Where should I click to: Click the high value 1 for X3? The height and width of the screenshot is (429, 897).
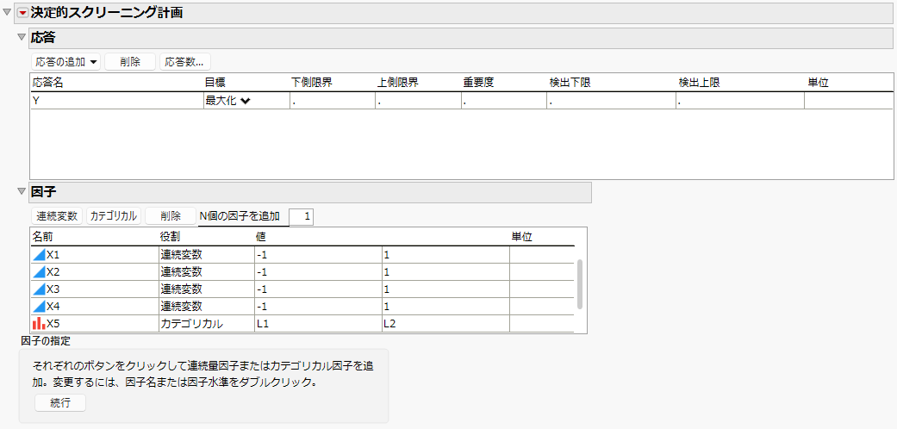pyautogui.click(x=445, y=289)
